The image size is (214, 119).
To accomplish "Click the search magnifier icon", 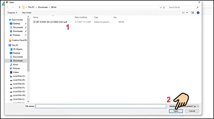I will click(197, 7).
